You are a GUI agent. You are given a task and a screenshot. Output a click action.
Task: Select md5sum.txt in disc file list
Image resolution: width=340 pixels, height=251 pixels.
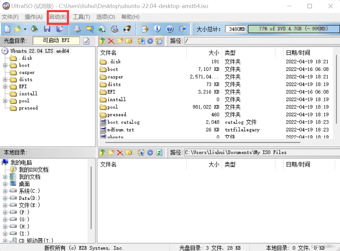pos(121,130)
